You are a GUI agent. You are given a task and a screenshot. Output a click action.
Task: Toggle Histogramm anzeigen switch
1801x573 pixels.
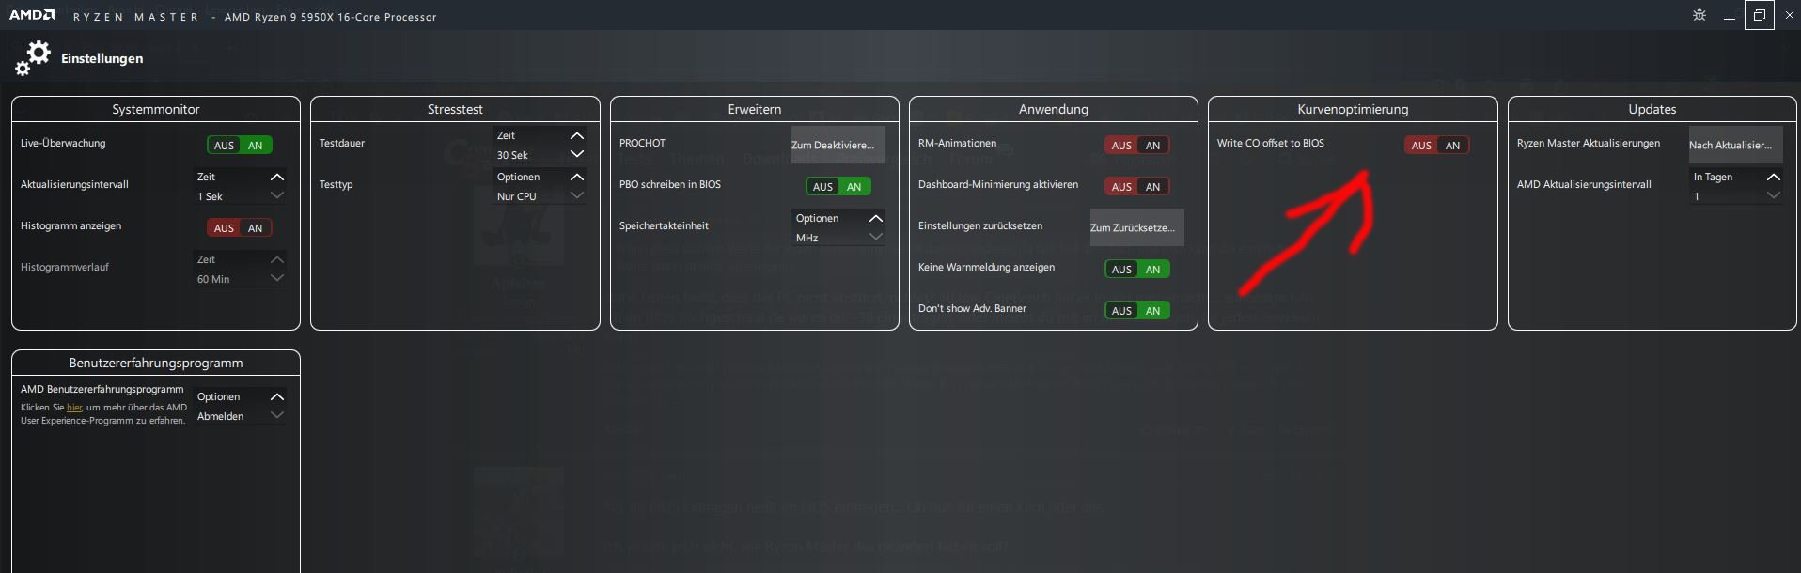pos(240,228)
